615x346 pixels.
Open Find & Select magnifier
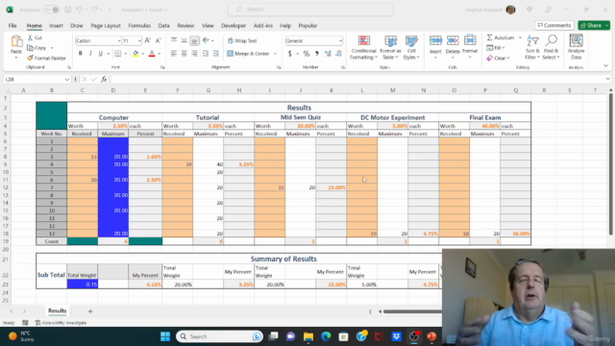551,47
